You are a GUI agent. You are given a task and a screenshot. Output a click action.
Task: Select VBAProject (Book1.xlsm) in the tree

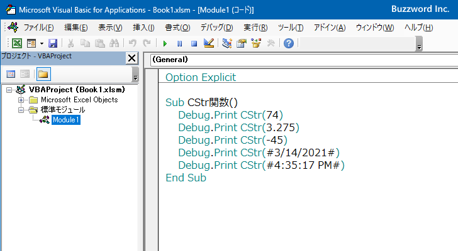click(x=77, y=90)
